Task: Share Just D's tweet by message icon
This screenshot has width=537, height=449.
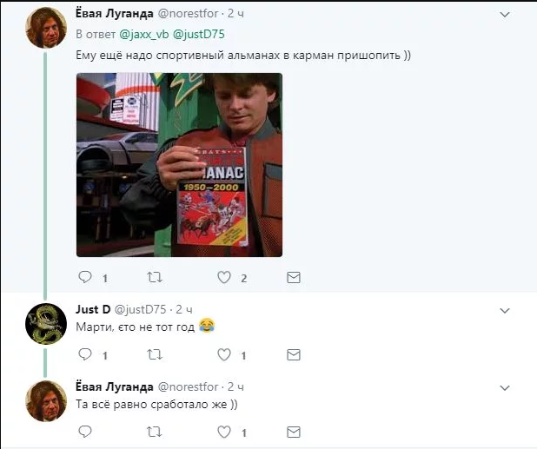Action: (294, 354)
